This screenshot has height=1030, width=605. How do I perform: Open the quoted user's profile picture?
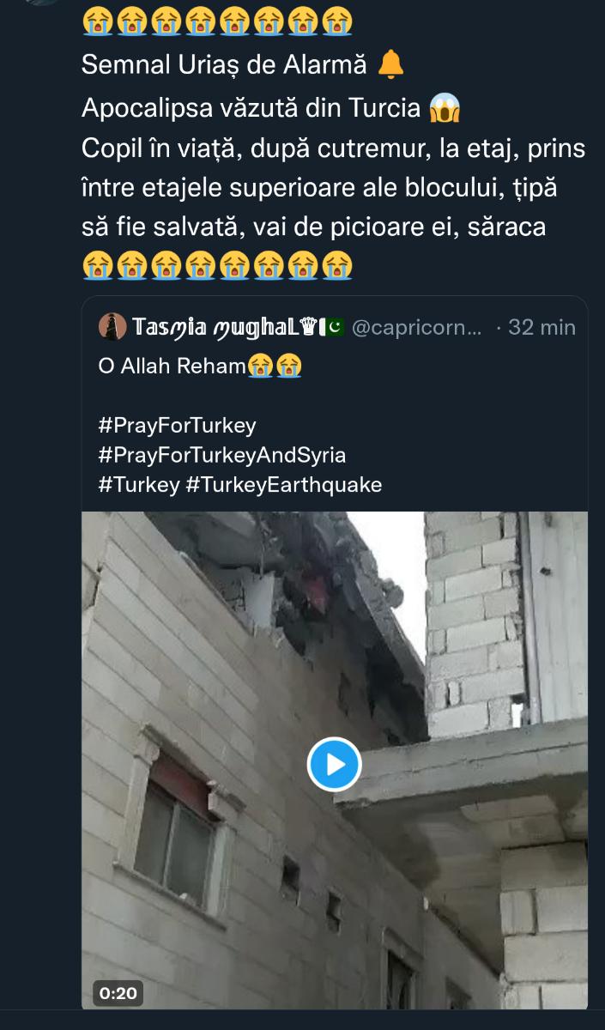click(x=112, y=327)
